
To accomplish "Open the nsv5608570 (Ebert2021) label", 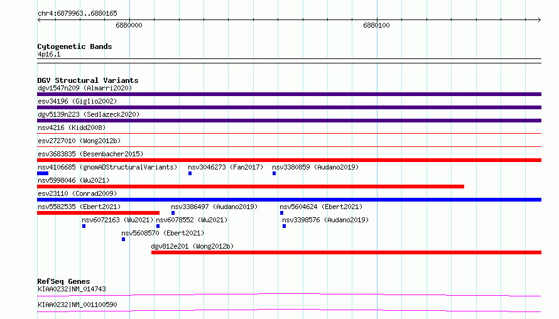I will point(163,233).
